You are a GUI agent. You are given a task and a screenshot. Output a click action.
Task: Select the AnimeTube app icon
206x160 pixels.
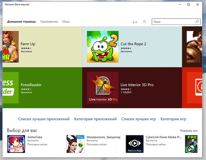[x=16, y=144]
